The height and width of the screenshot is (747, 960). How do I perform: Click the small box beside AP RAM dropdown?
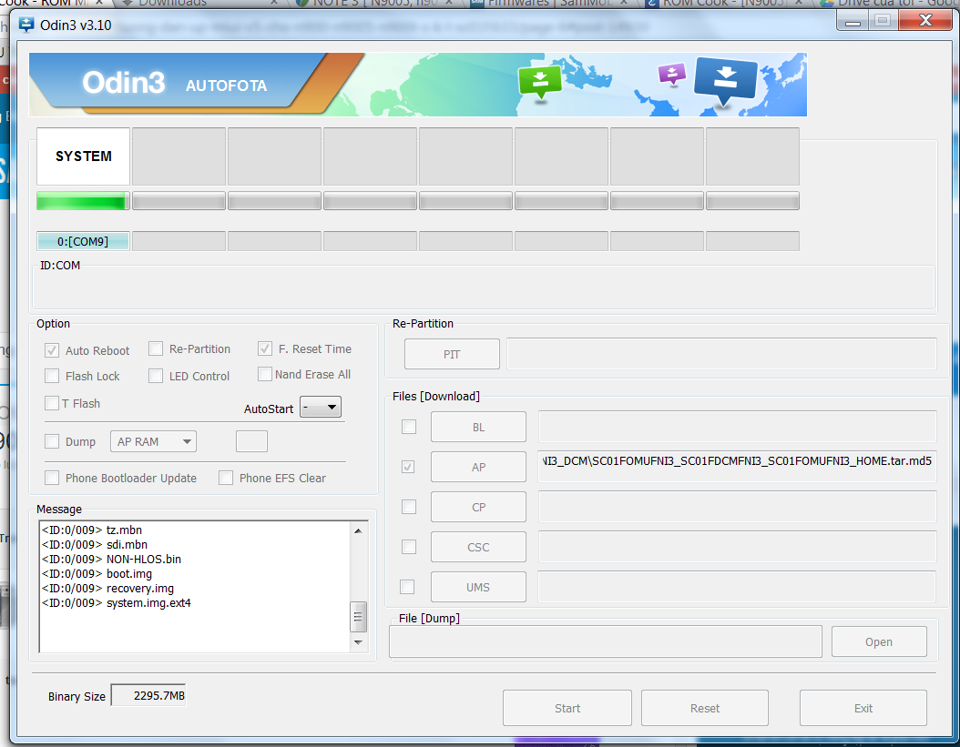pyautogui.click(x=251, y=441)
